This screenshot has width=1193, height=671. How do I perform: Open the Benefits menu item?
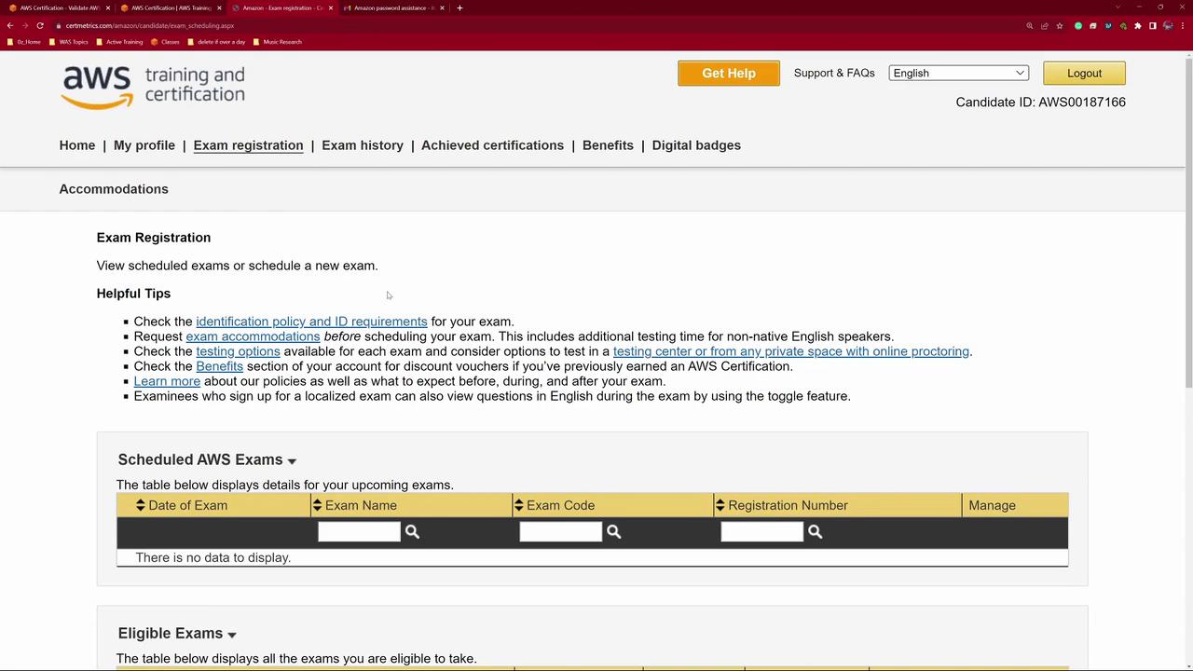click(608, 145)
